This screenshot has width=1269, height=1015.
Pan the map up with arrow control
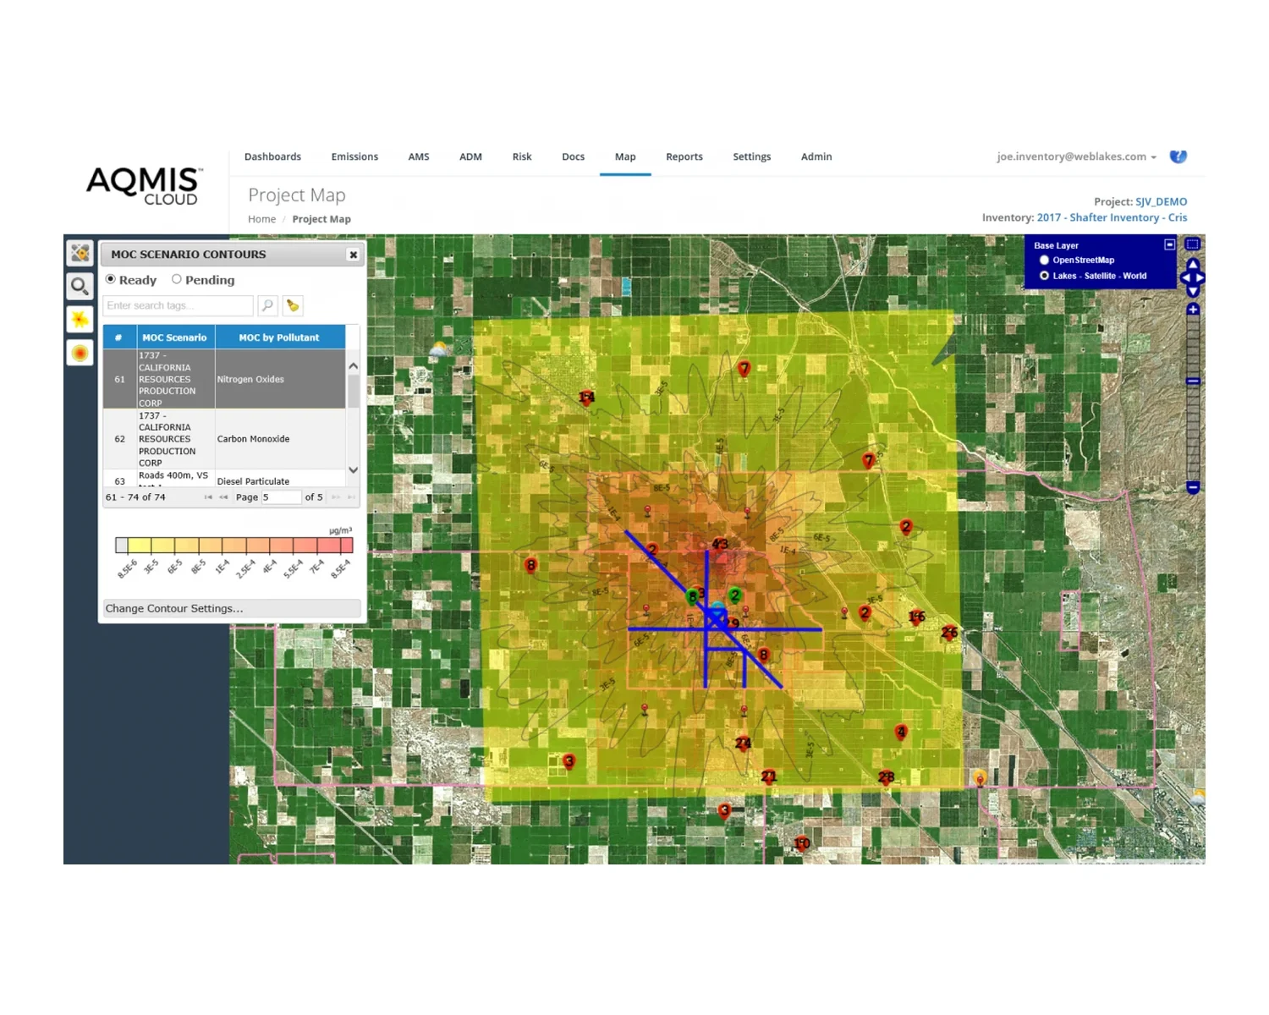[1193, 264]
